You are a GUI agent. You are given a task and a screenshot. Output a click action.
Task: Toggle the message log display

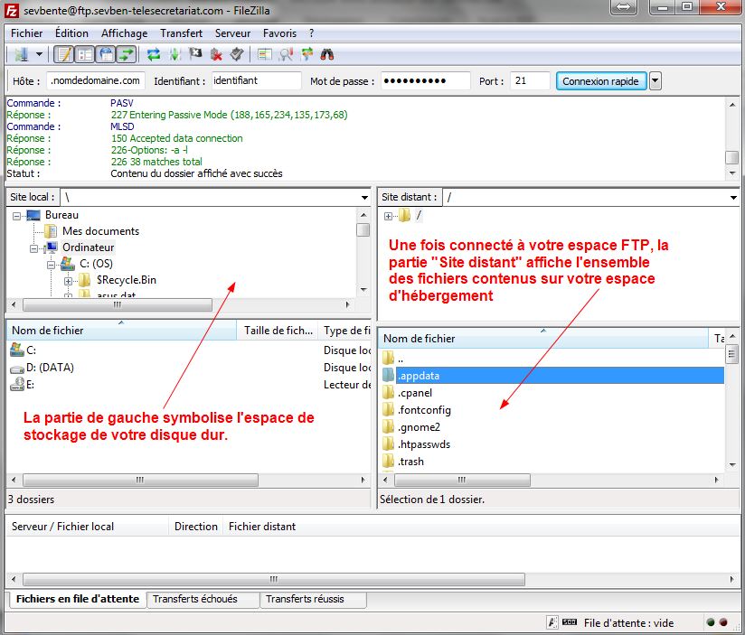pyautogui.click(x=64, y=54)
